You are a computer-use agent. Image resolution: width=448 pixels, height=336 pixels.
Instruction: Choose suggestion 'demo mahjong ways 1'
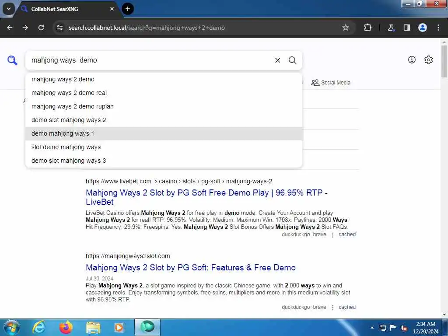coord(164,133)
